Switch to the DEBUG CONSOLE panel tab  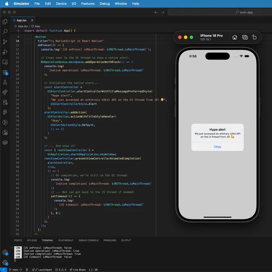coord(88,240)
